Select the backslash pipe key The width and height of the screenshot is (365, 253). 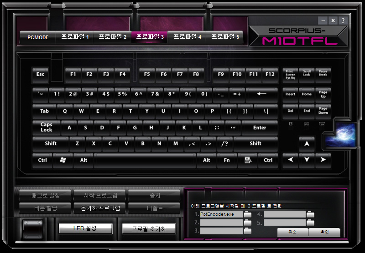click(x=266, y=111)
